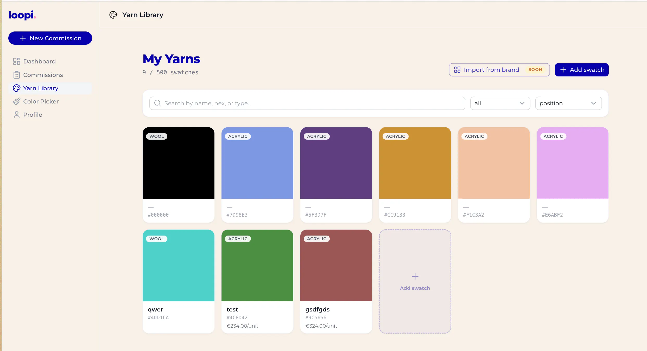Click ACRYLIC tag on #E6ABF2 swatch
This screenshot has height=351, width=647.
(553, 136)
